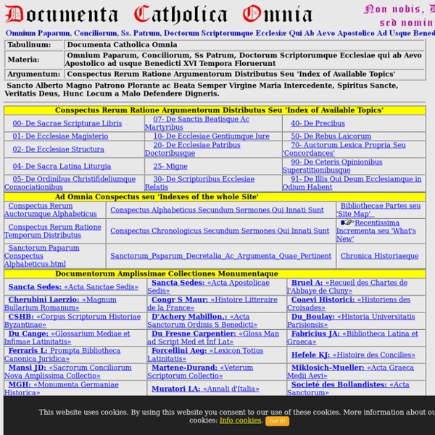This screenshot has width=435, height=435.
Task: Open Bibliothecae Partes seu Site Map
Action: click(x=378, y=210)
